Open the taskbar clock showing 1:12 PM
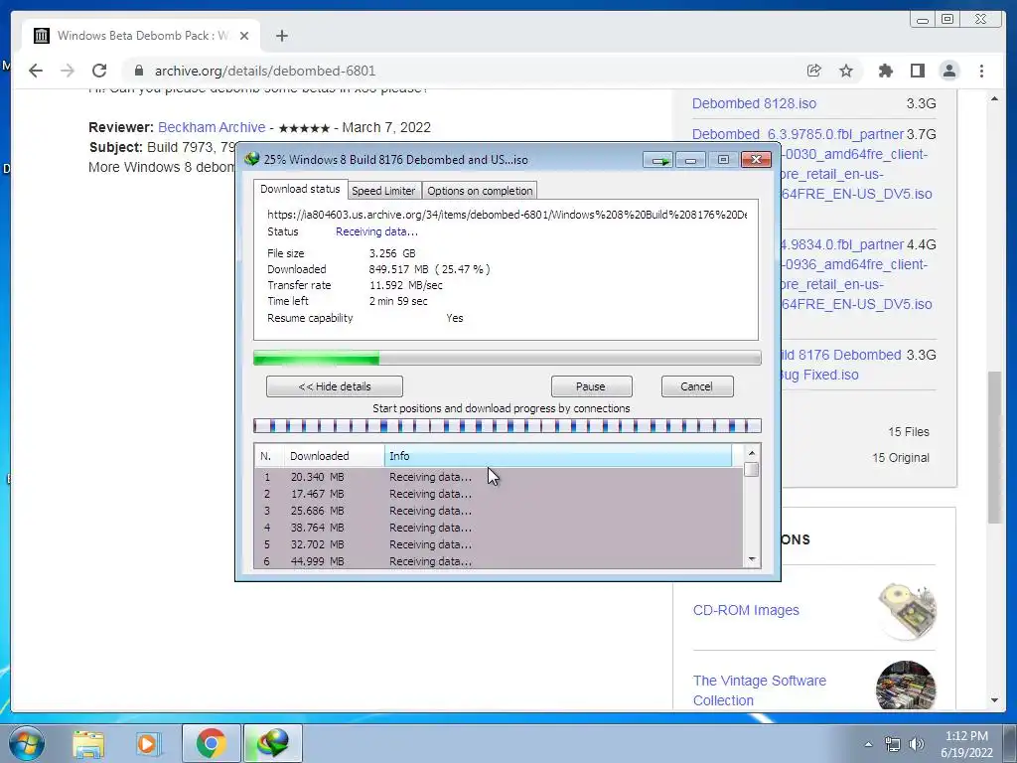1017x763 pixels. pyautogui.click(x=966, y=744)
